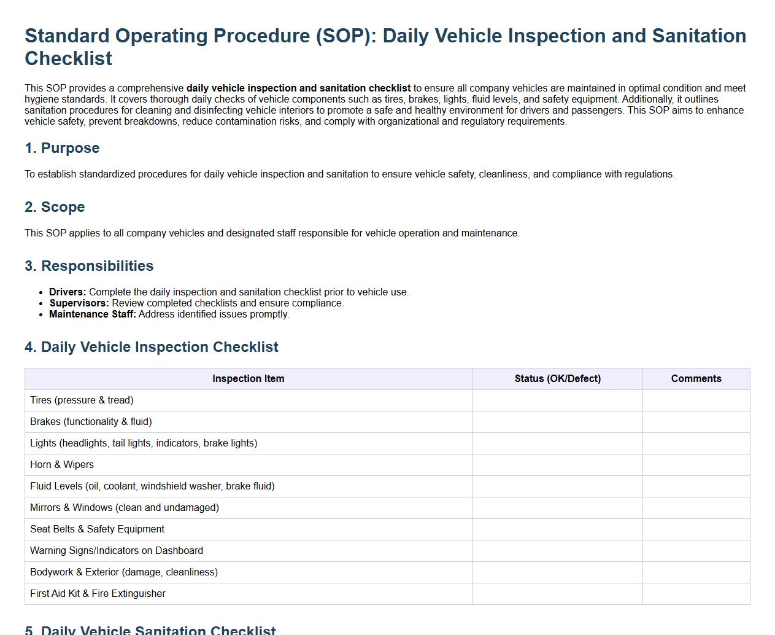The image size is (775, 635).
Task: Click the Comments cell for Mirrors & Windows
Action: tap(696, 508)
